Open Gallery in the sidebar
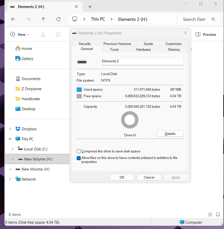The width and height of the screenshot is (224, 229). click(x=24, y=59)
